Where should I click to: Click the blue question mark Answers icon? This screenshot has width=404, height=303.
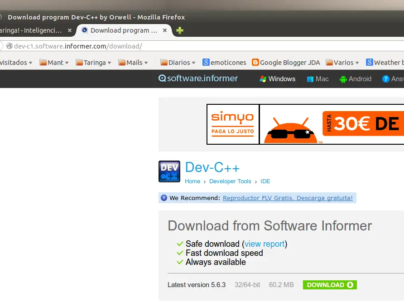[386, 79]
